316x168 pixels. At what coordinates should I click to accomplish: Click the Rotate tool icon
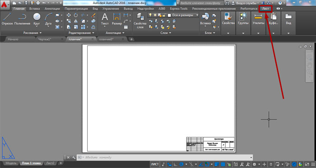coord(75,15)
